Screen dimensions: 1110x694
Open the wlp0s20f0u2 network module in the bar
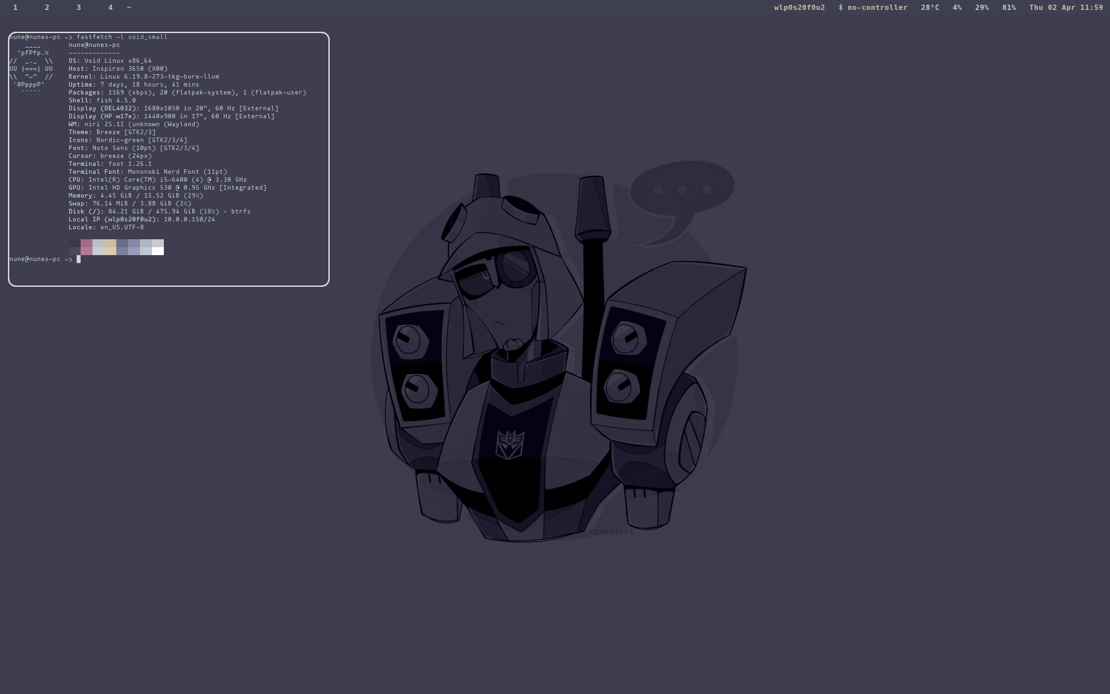point(799,7)
